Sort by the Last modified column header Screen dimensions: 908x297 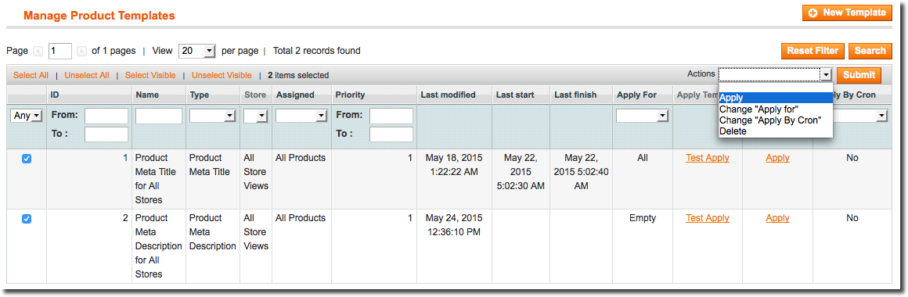tap(449, 95)
